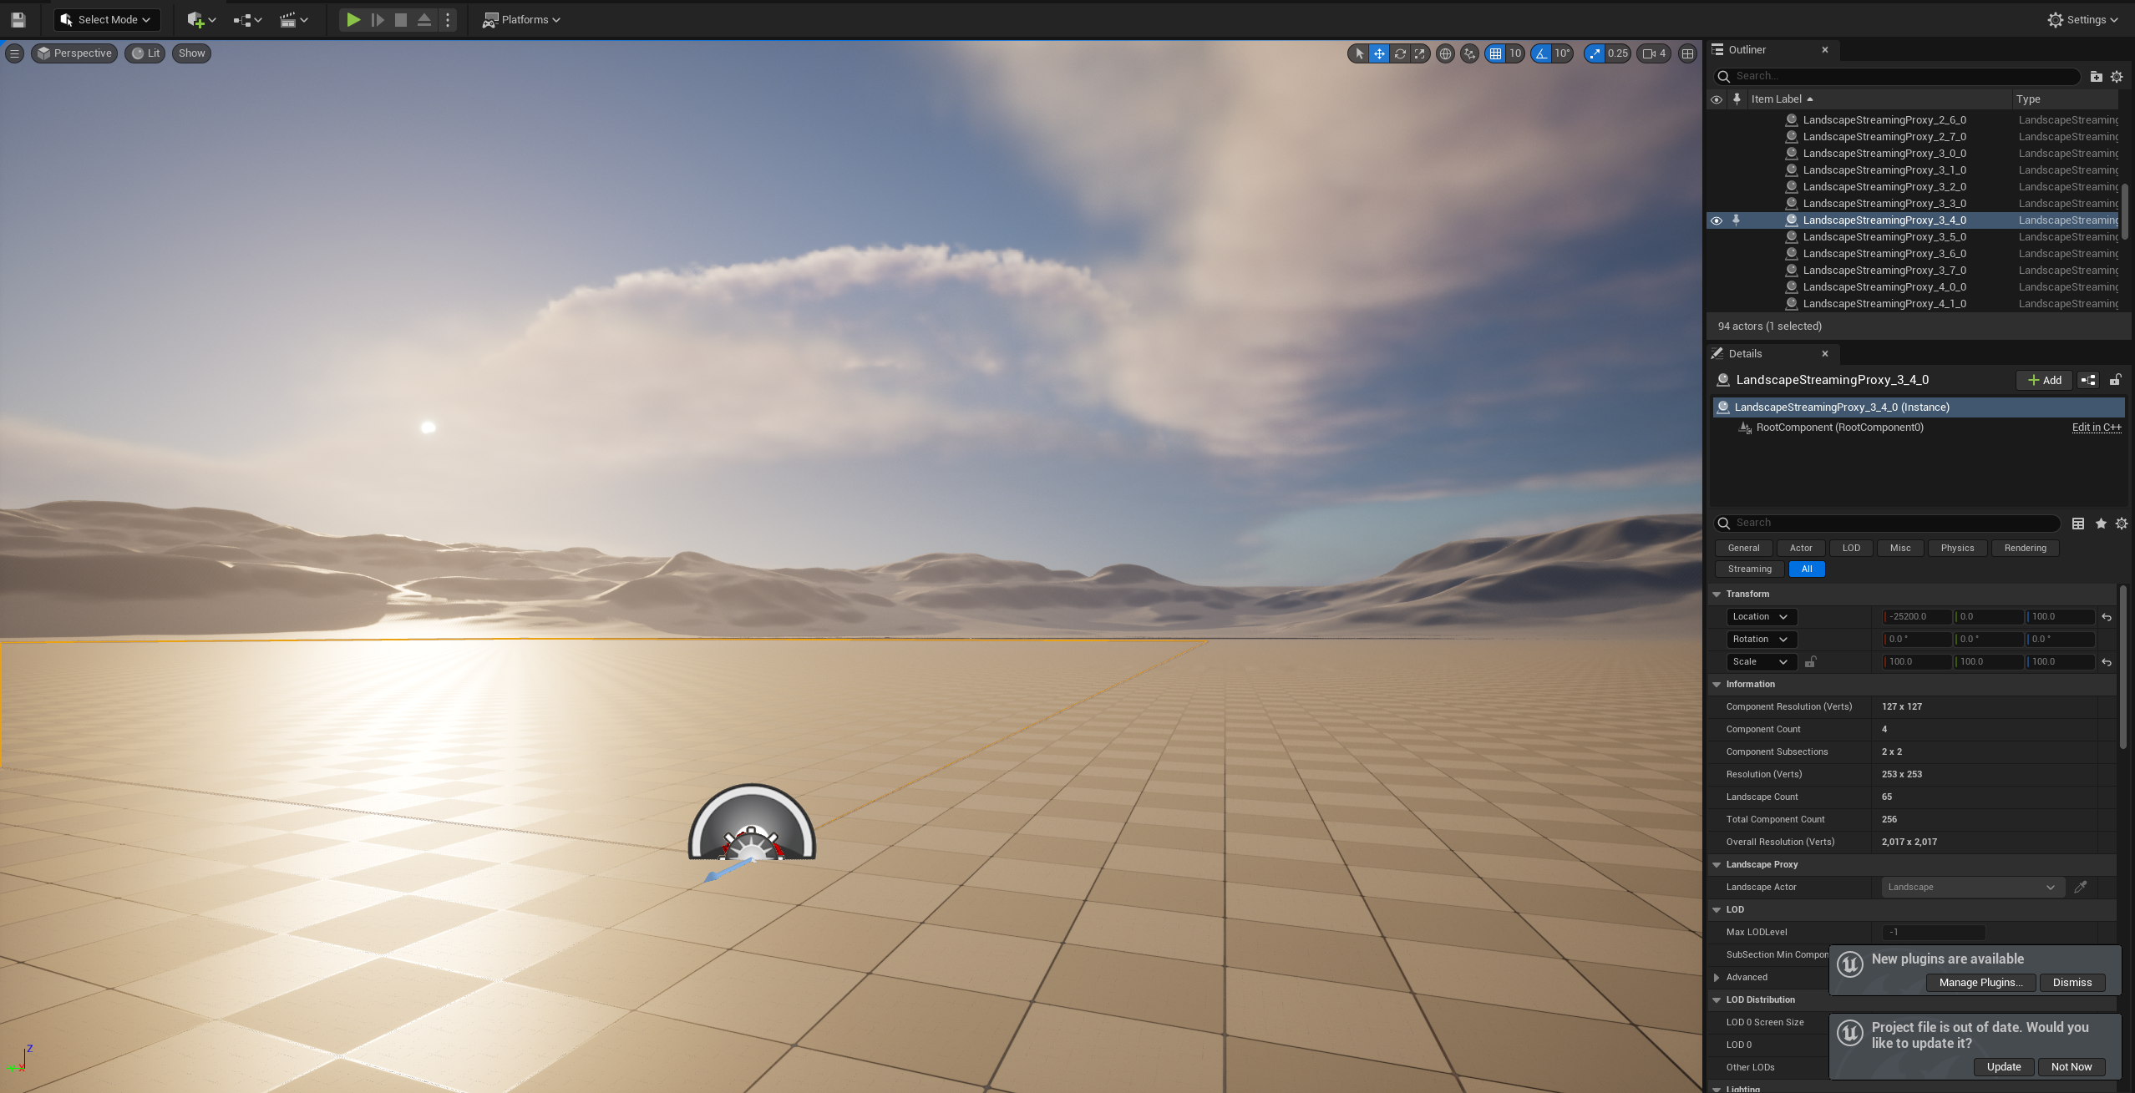Click Edit in C++ link
Viewport: 2135px width, 1093px height.
click(x=2096, y=427)
